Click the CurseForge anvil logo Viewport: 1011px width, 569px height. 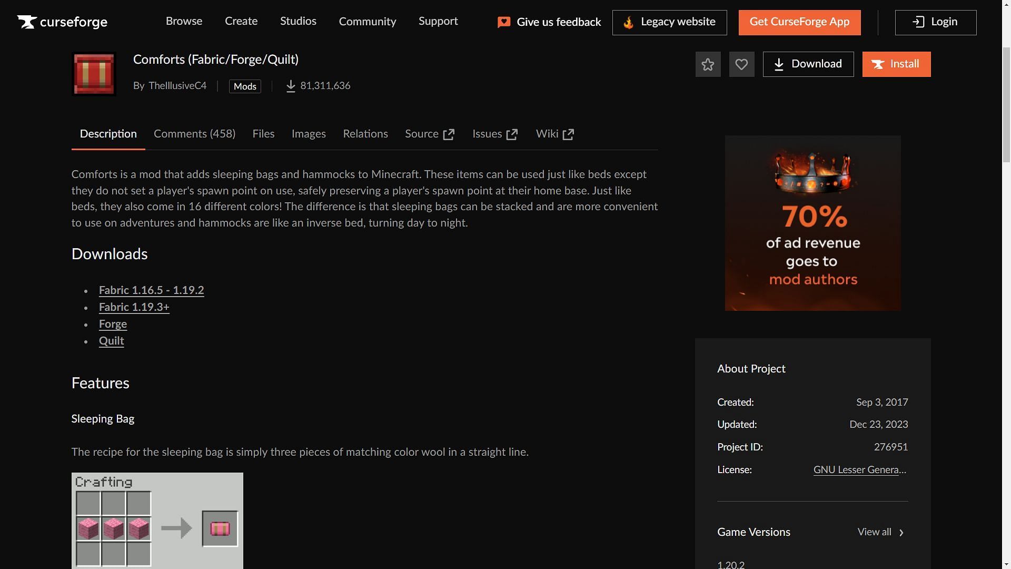tap(27, 22)
